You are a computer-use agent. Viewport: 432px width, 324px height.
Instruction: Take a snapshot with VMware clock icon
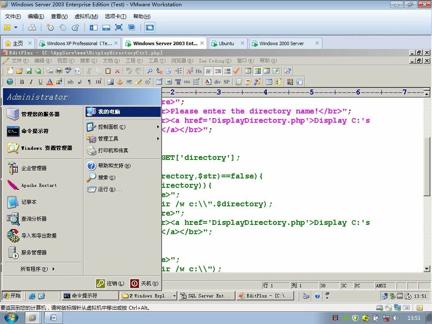(50, 27)
